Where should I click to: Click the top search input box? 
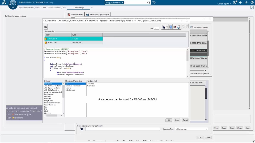(135, 2)
